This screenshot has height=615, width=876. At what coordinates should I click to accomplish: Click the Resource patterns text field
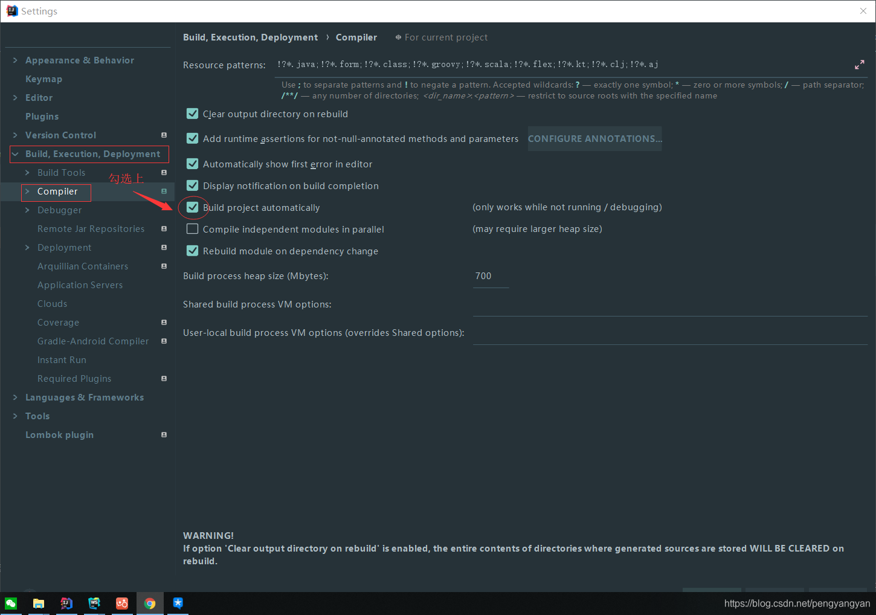562,65
